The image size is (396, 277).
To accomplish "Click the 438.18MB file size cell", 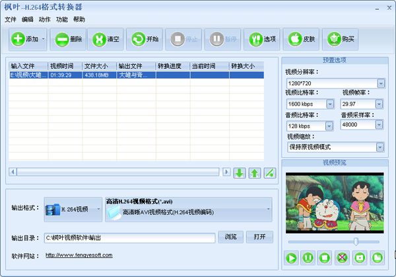I will (100, 75).
